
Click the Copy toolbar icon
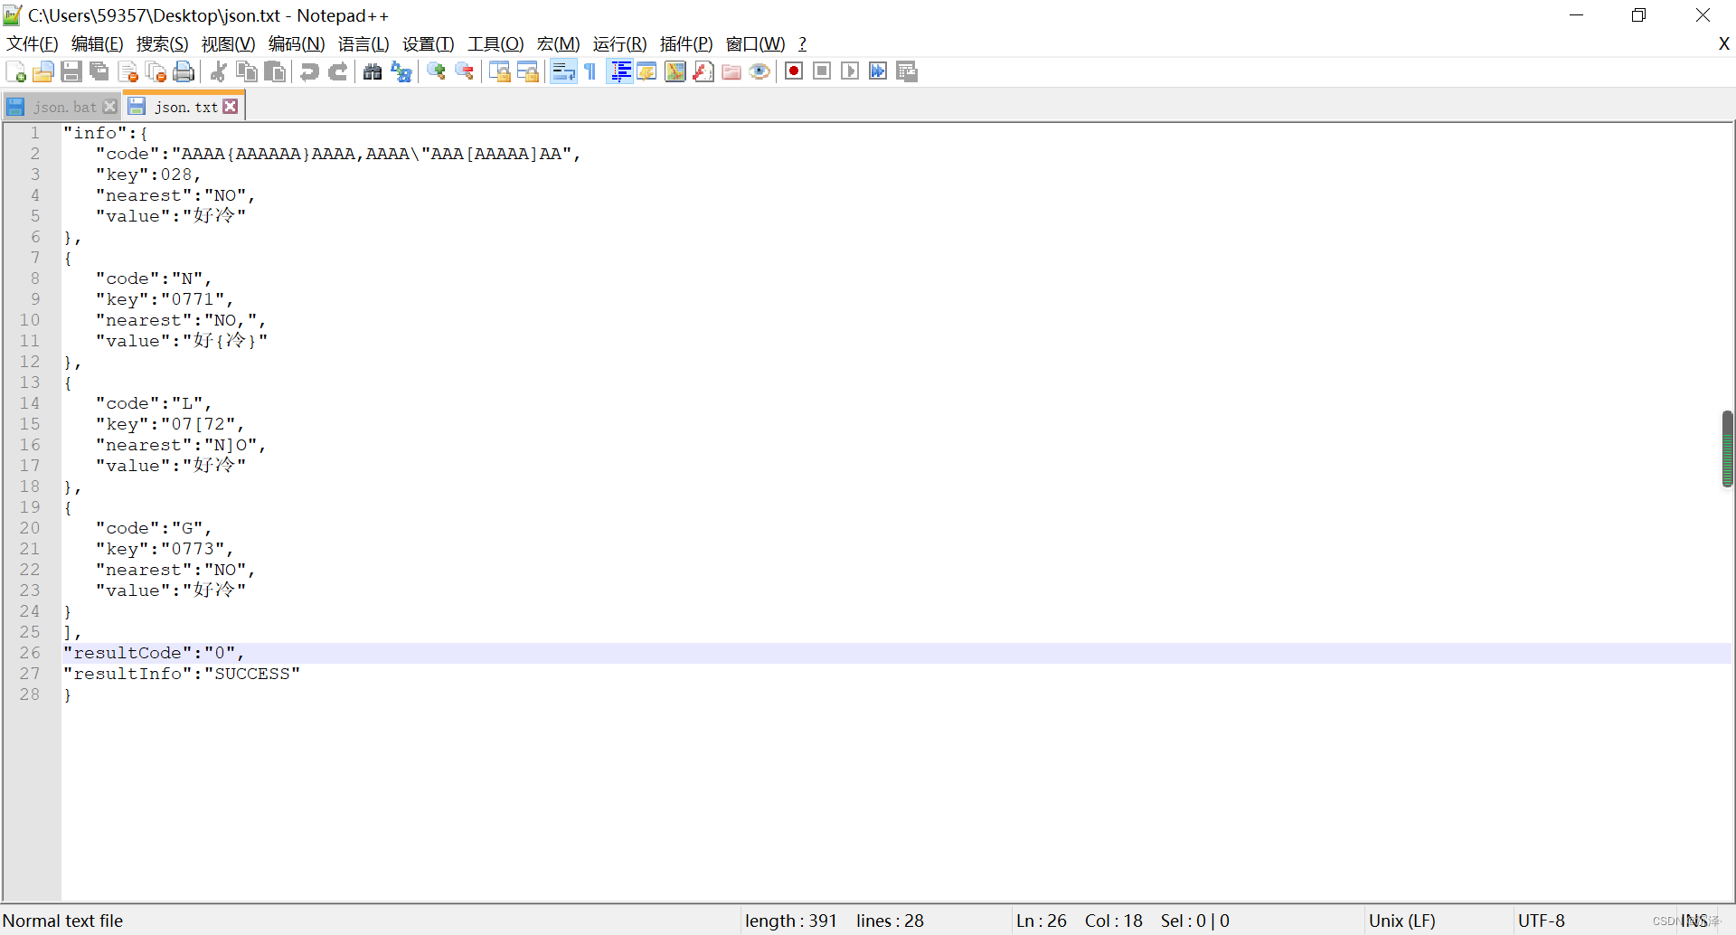246,71
